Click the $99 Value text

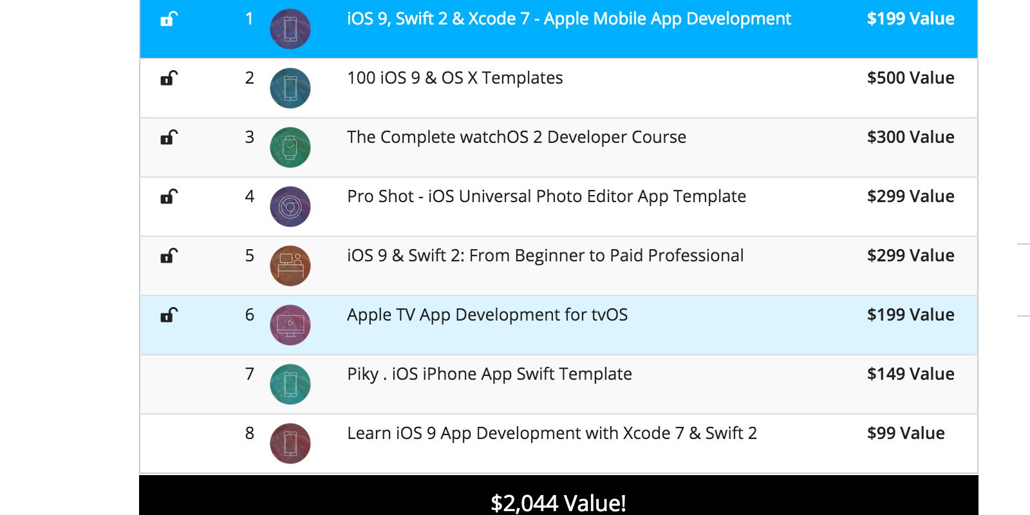point(906,433)
